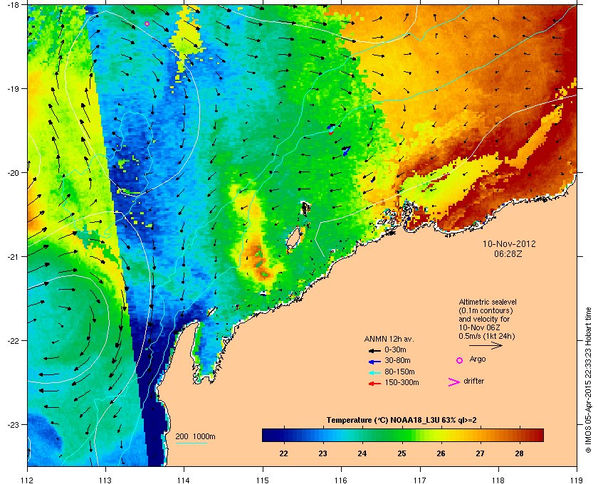Screen dimensions: 598x484
Task: Click the latitude axis label '-23'
Action: 13,424
